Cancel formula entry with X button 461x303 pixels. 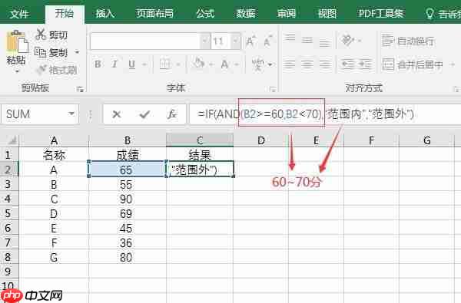(x=117, y=114)
